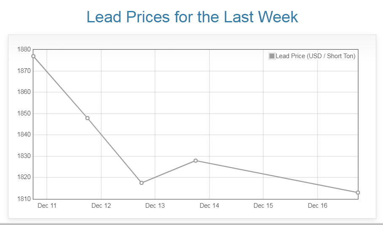Select the Dec 16 date label
The image size is (383, 225).
pyautogui.click(x=318, y=206)
